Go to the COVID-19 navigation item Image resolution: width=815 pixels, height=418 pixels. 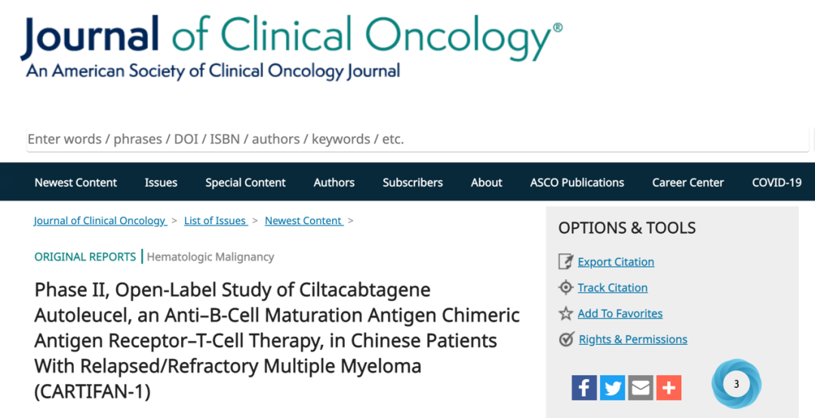pos(777,183)
